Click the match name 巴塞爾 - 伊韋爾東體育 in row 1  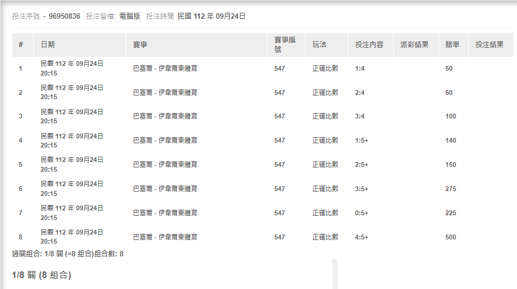pos(165,68)
